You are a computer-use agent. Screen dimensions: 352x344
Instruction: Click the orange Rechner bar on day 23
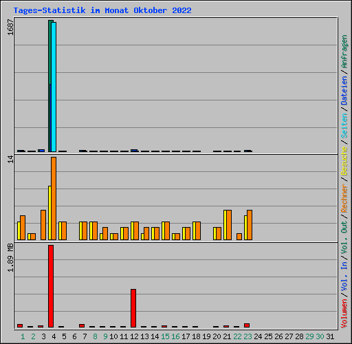[250, 225]
